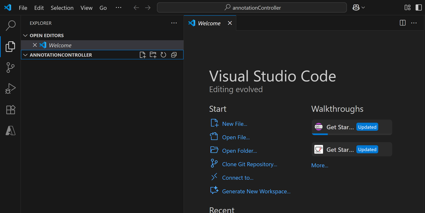Open the Copilot dropdown arrow
This screenshot has height=213, width=425.
pos(363,7)
